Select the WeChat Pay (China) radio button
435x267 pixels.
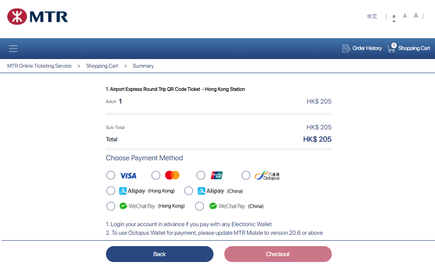199,206
